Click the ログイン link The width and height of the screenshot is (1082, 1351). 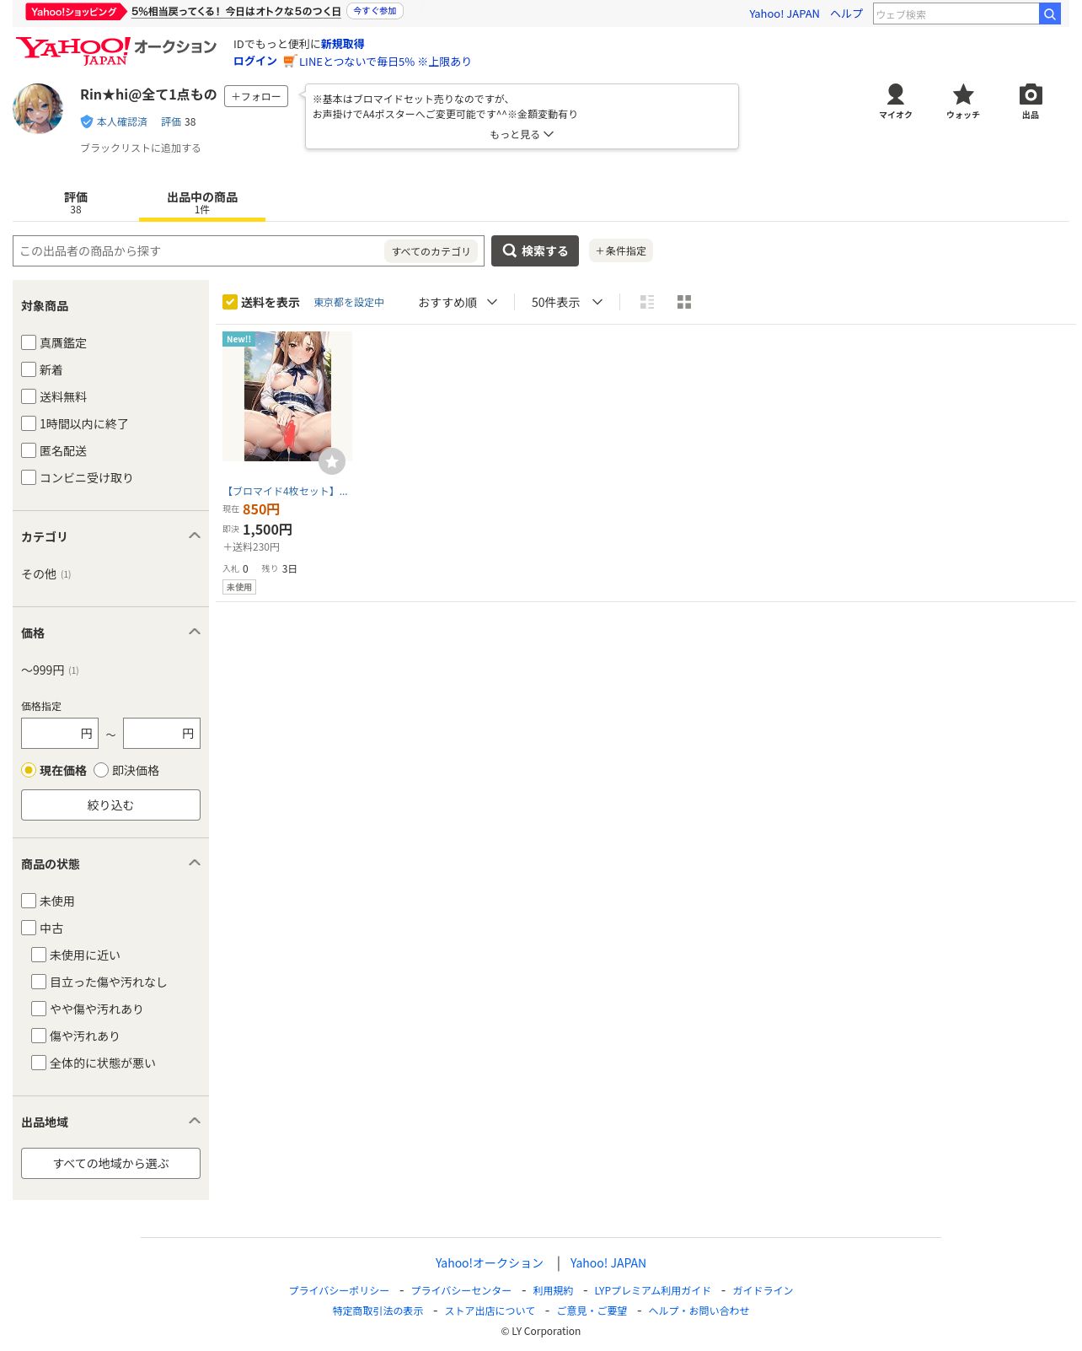pos(255,61)
